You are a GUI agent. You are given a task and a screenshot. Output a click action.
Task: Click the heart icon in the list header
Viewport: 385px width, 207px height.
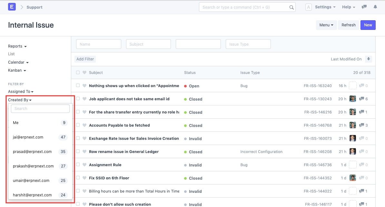84,73
